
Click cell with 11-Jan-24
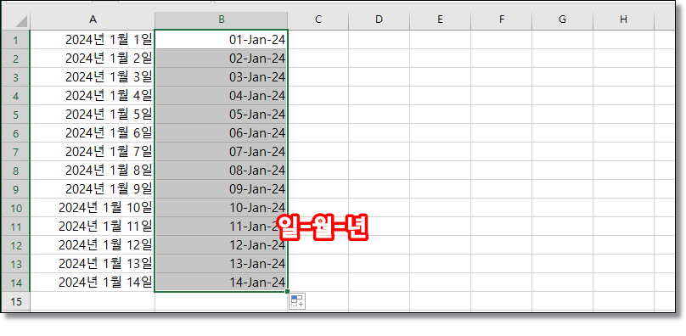222,227
